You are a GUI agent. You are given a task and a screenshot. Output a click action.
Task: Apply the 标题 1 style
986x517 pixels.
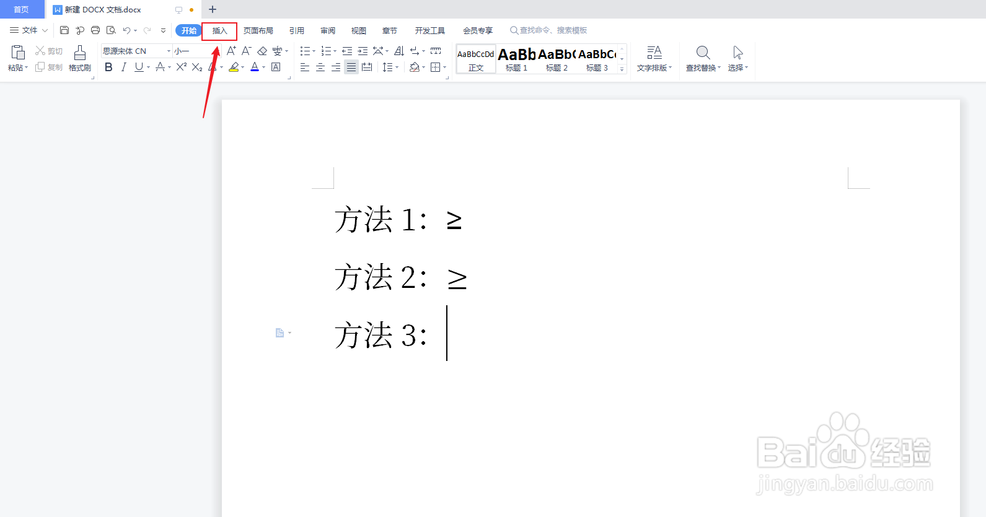[516, 59]
